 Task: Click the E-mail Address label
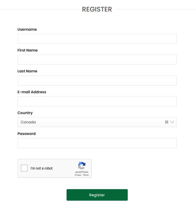[x=32, y=92]
